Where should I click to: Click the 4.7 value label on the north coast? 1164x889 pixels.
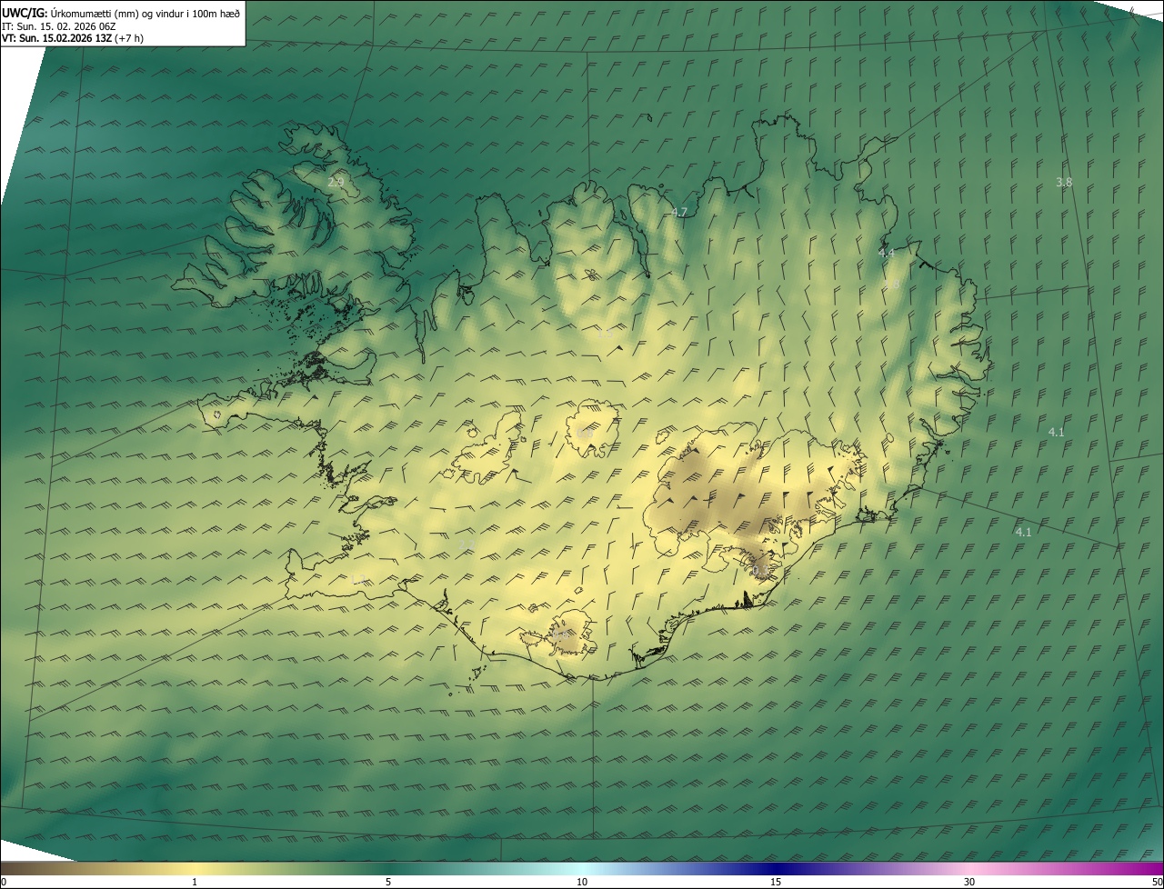[679, 212]
